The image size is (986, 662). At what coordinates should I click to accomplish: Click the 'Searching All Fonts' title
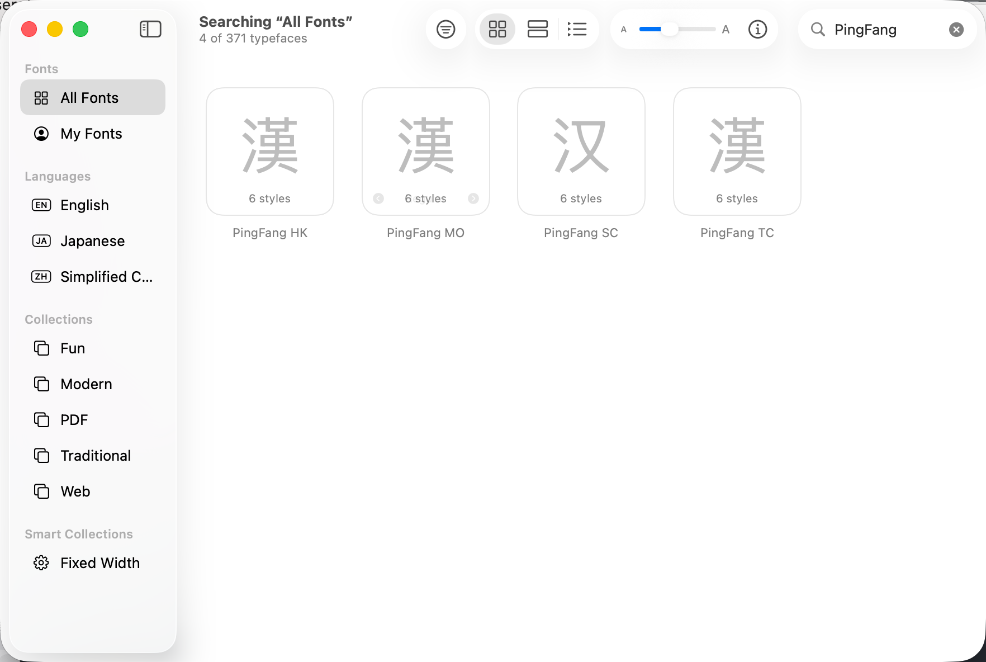[276, 22]
